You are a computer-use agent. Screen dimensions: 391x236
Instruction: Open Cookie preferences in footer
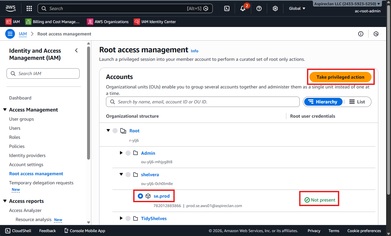click(x=364, y=231)
